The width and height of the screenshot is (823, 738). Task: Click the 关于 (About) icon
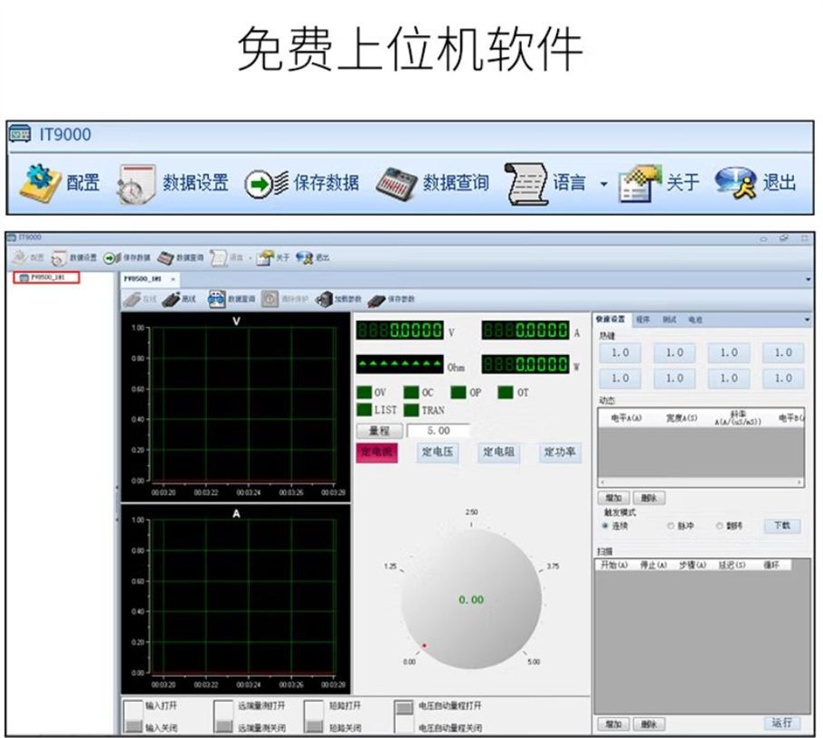point(660,181)
